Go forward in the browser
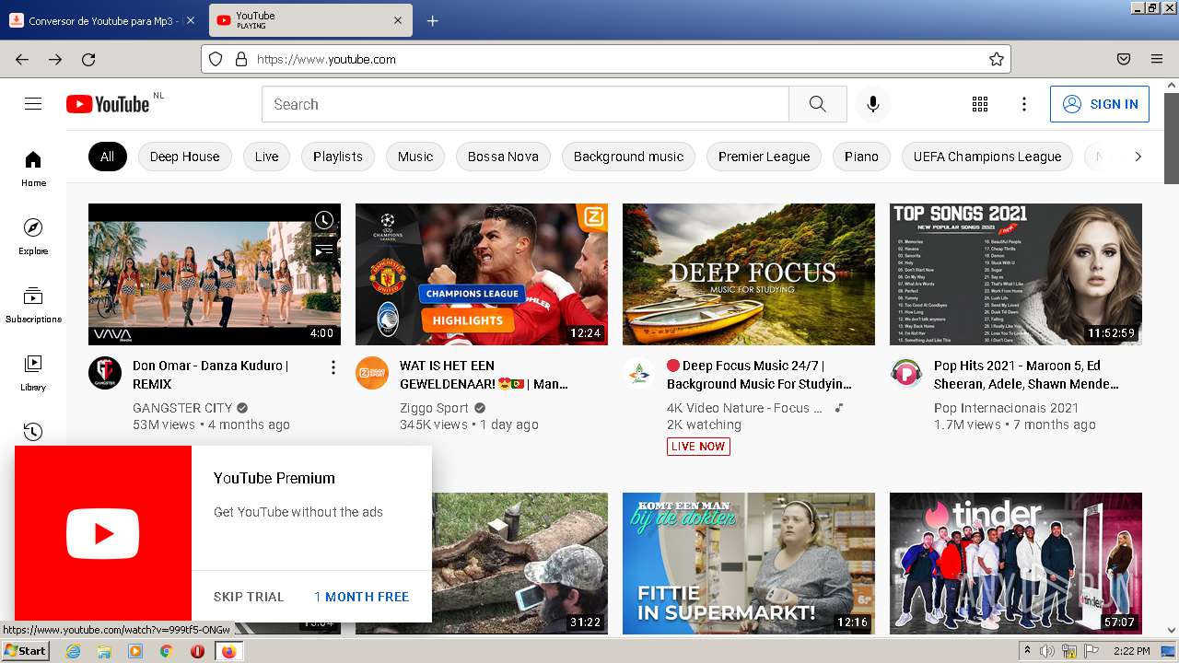 coord(55,59)
